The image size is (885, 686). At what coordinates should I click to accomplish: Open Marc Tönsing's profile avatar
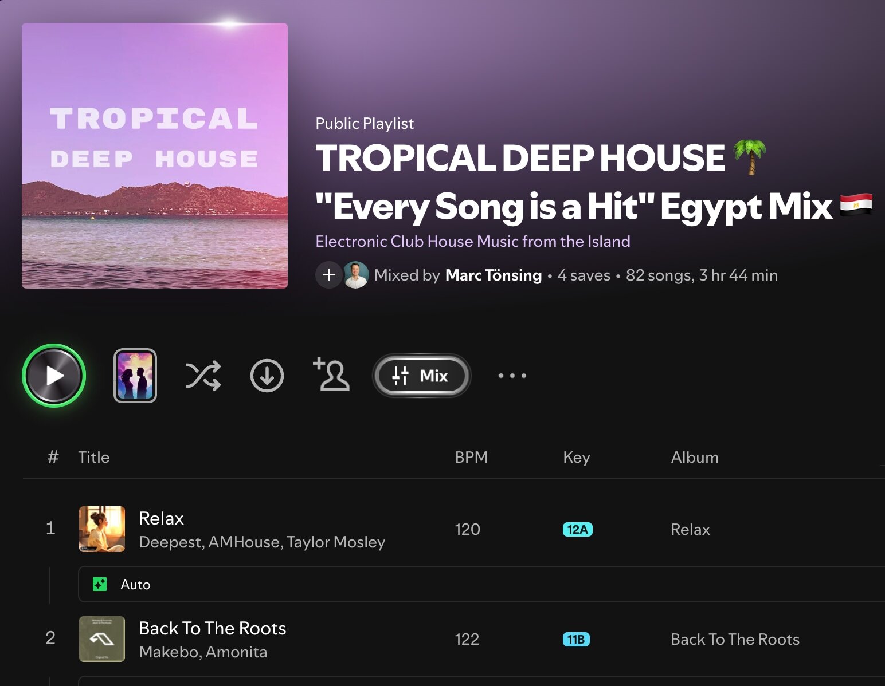click(x=356, y=275)
